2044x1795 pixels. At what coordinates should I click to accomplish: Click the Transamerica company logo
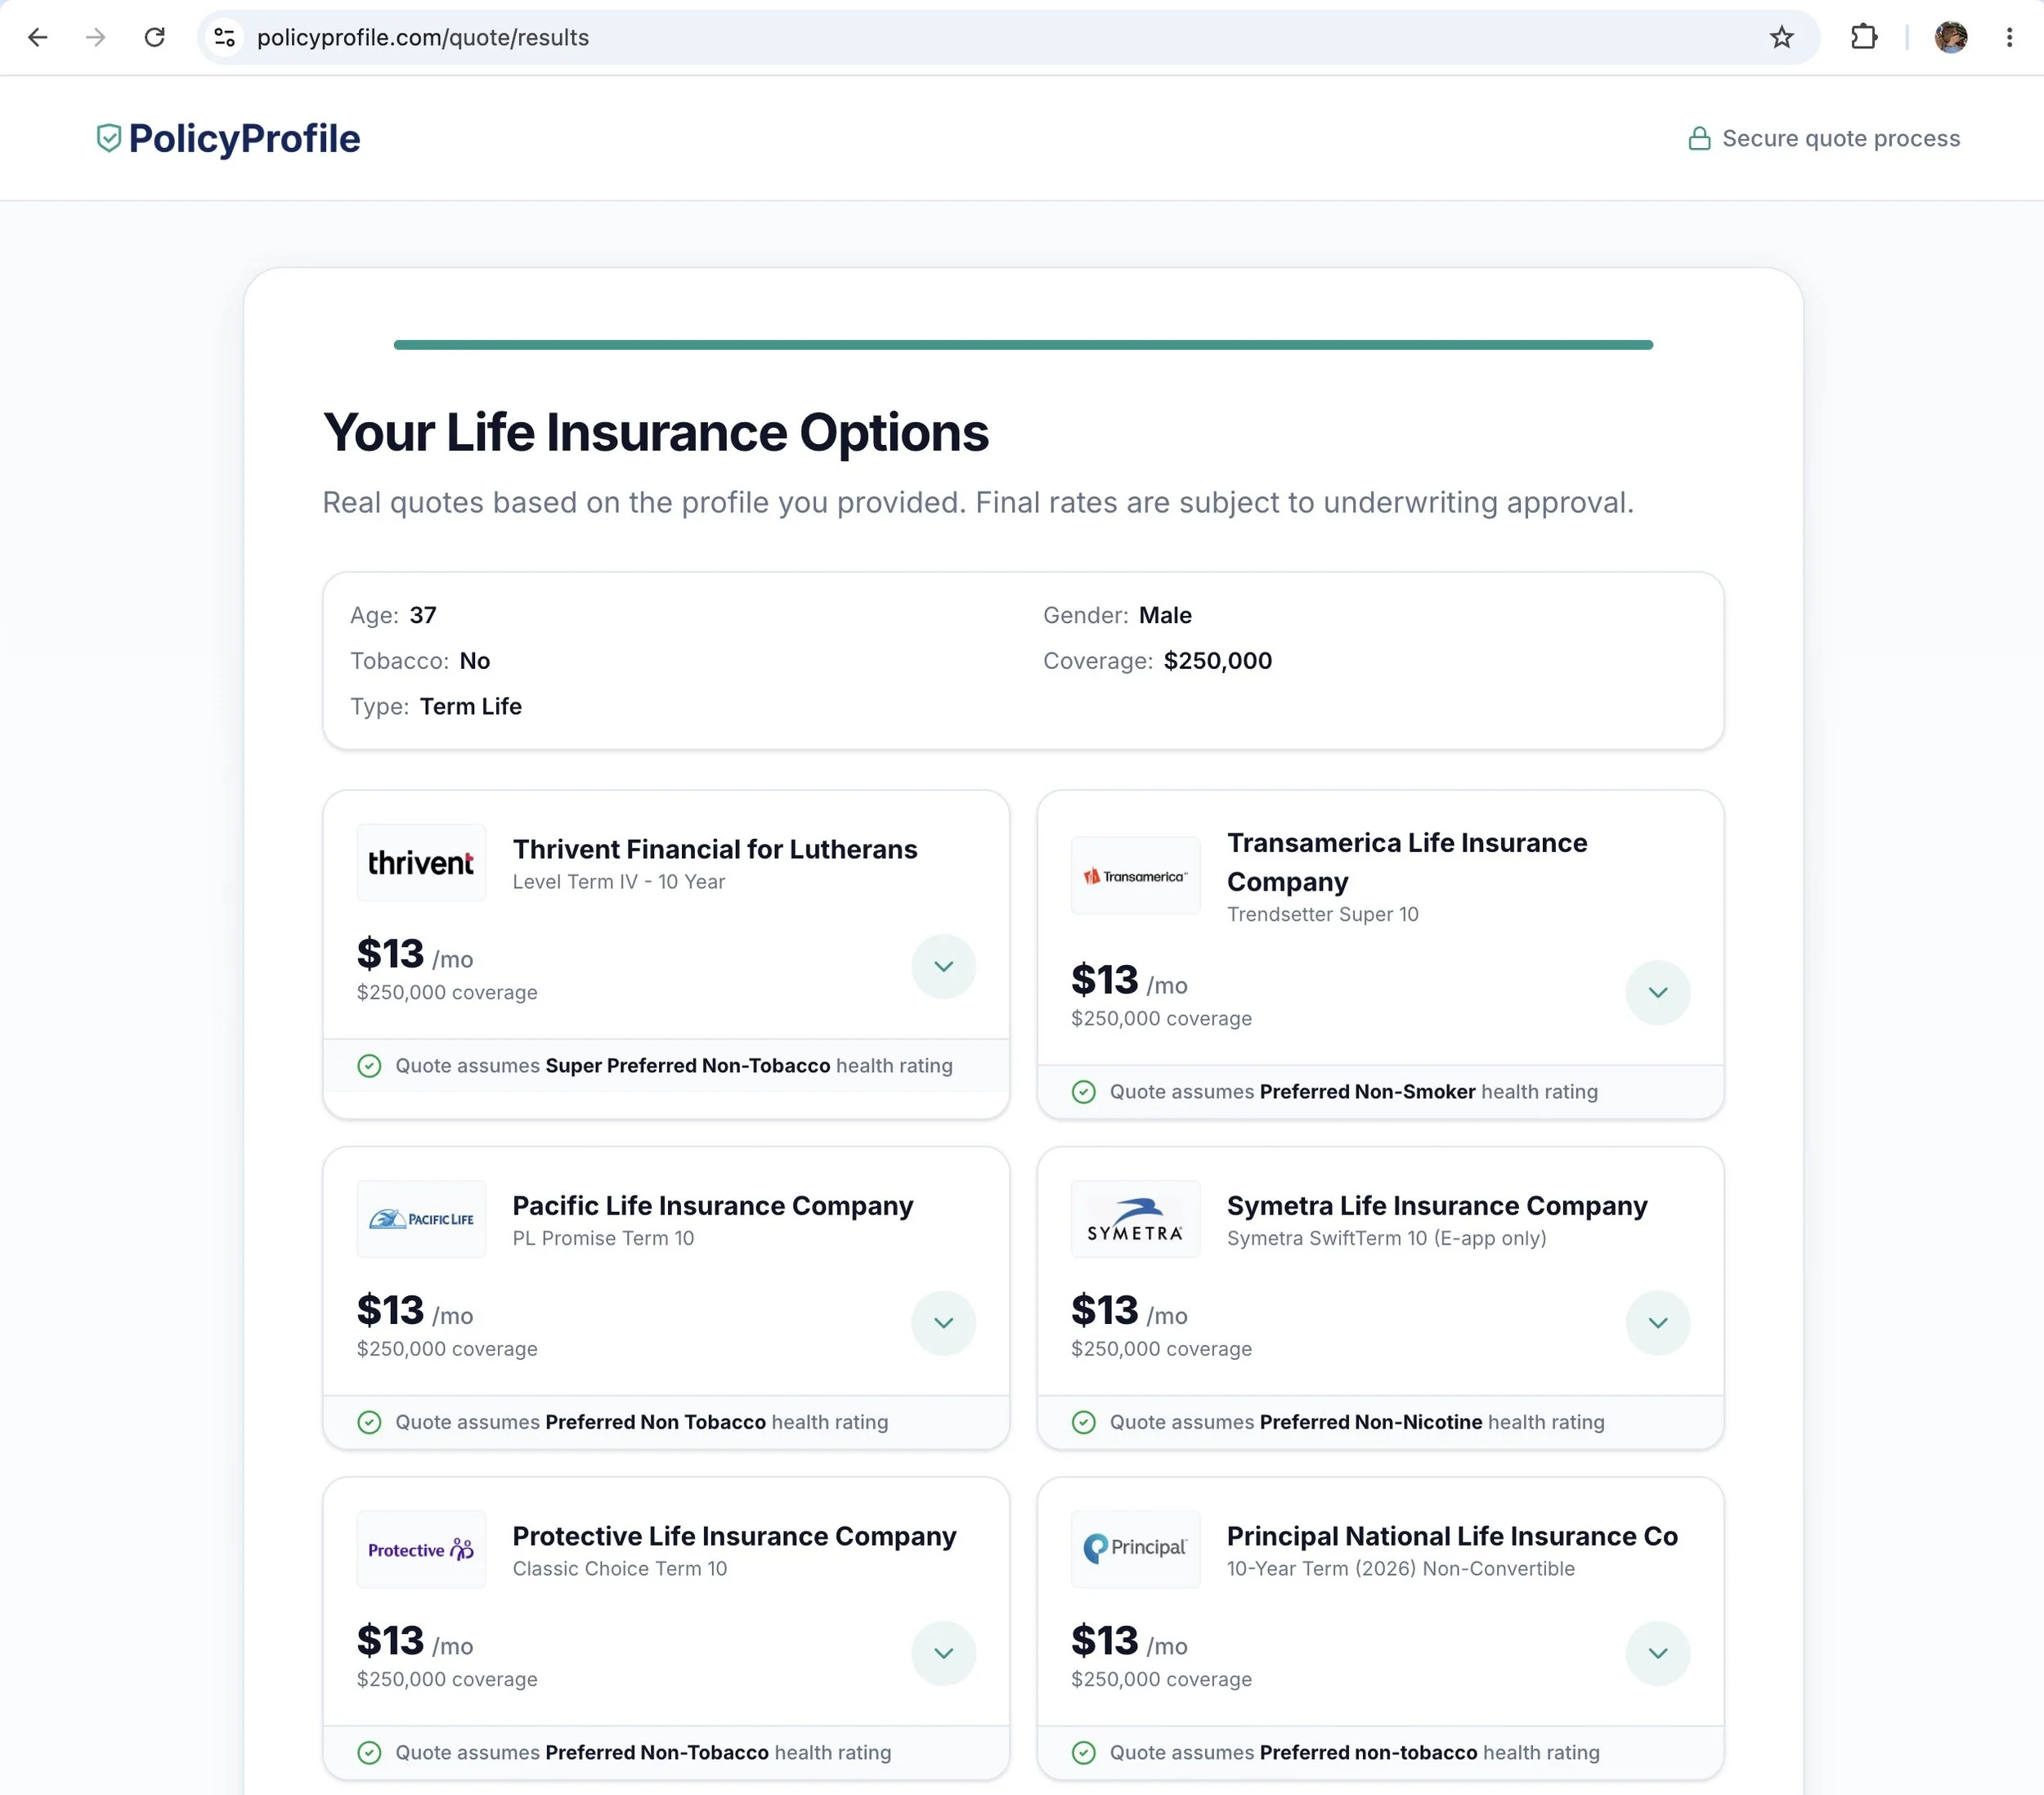tap(1135, 876)
